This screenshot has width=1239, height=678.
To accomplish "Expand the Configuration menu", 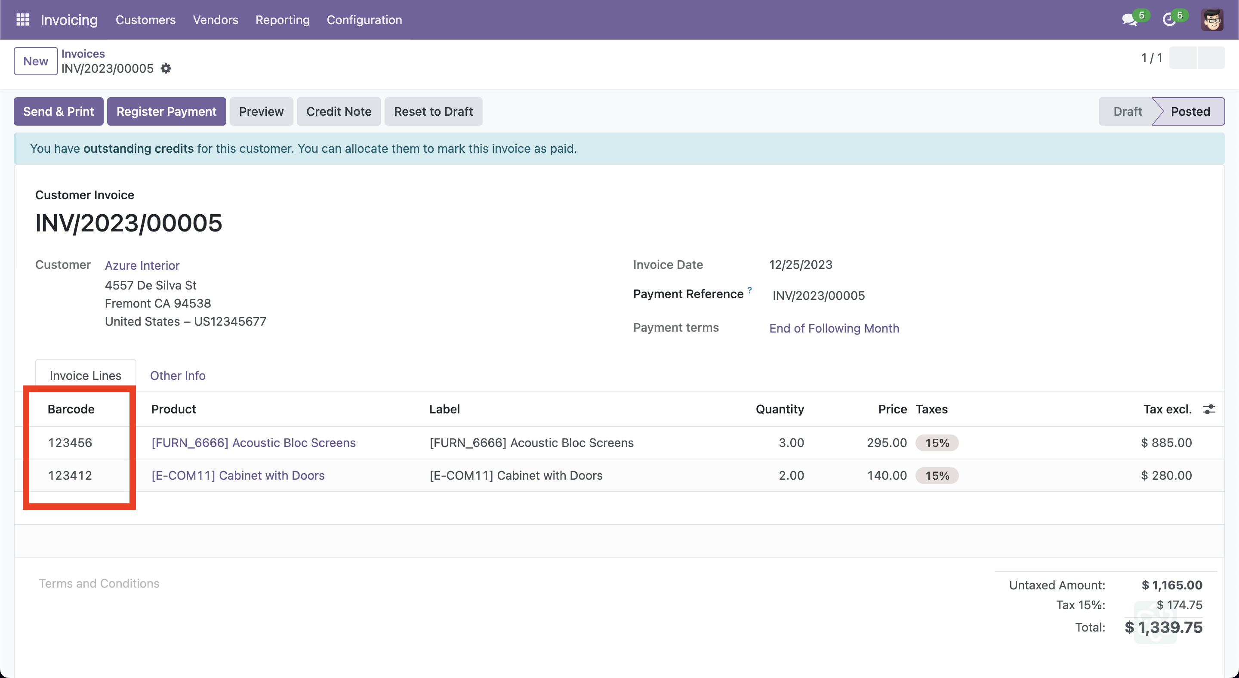I will pos(364,20).
